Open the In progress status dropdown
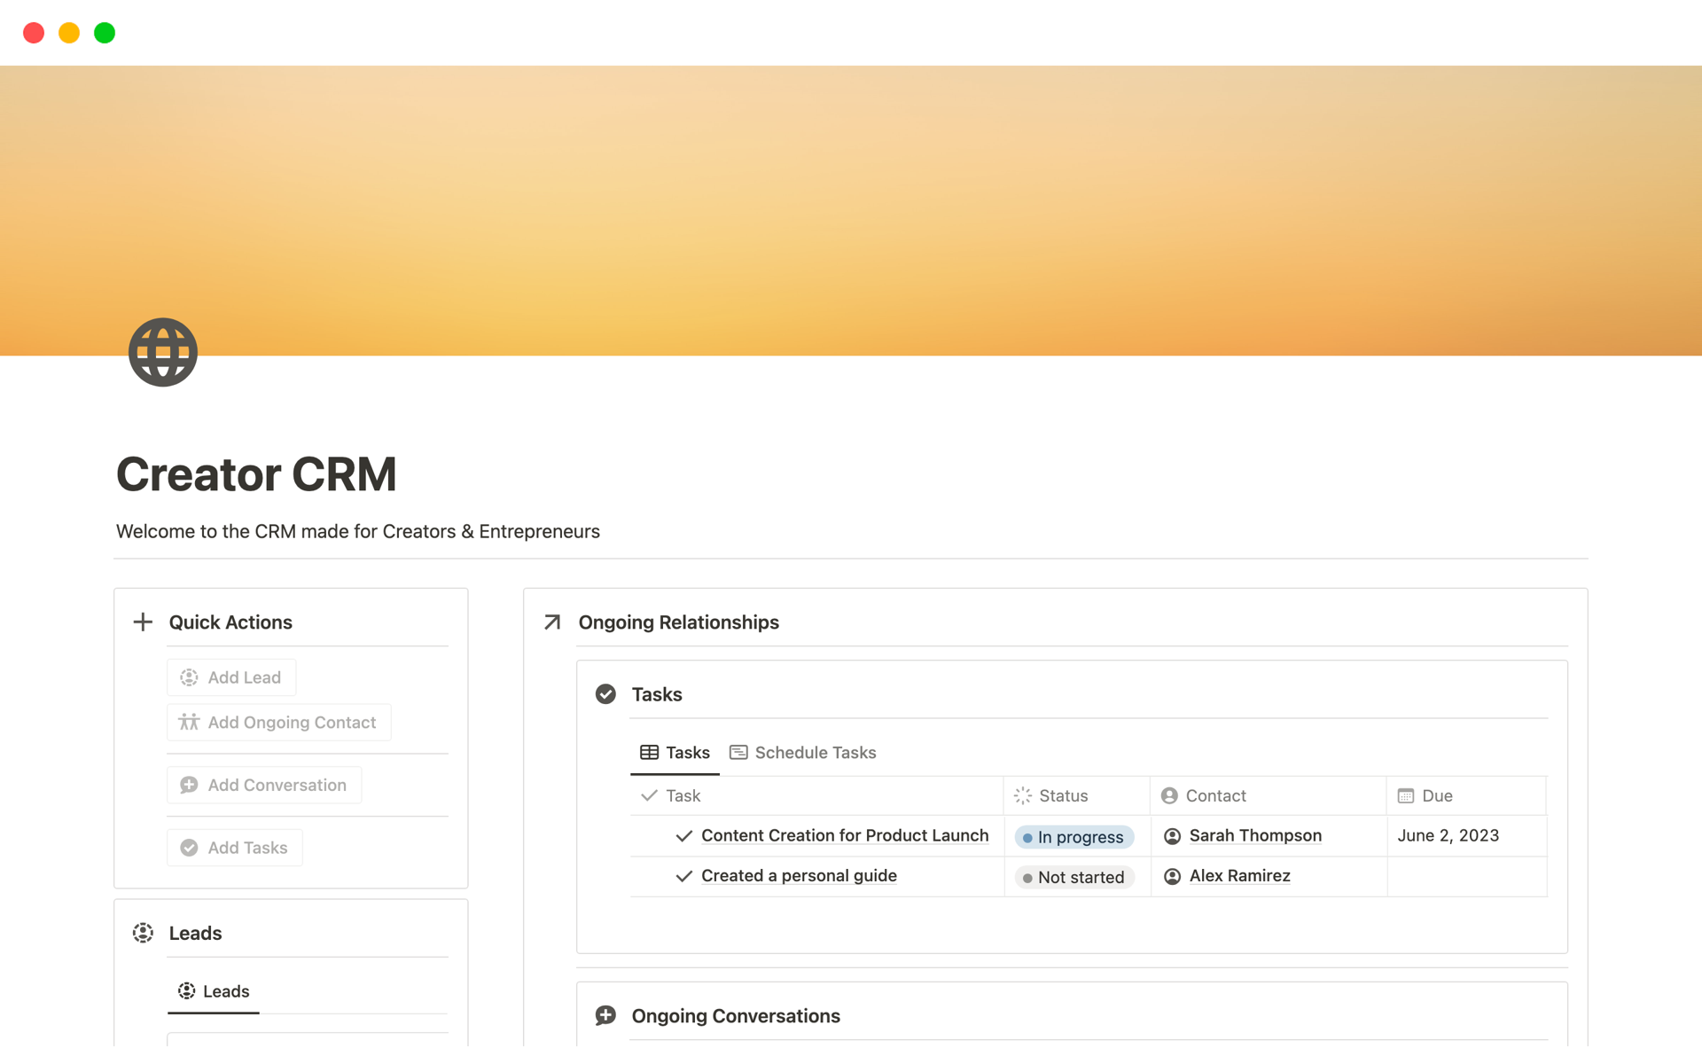The image size is (1702, 1064). (x=1074, y=837)
